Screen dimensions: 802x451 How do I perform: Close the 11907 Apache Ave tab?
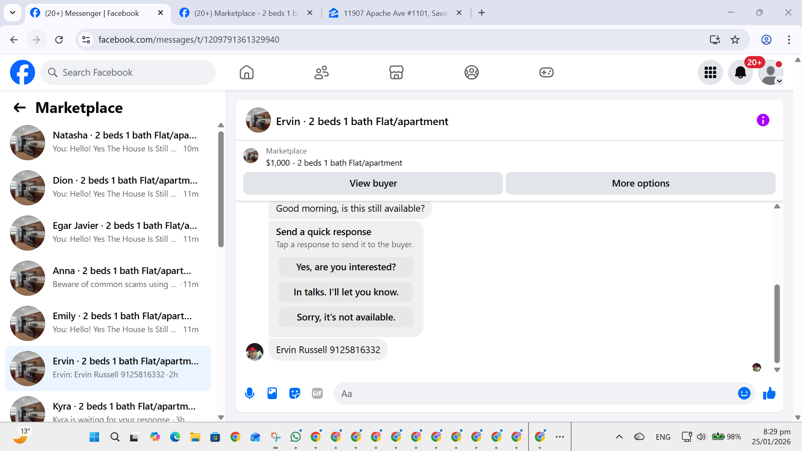click(459, 13)
